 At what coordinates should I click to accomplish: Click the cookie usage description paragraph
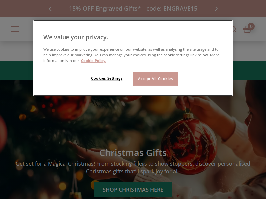click(x=131, y=55)
